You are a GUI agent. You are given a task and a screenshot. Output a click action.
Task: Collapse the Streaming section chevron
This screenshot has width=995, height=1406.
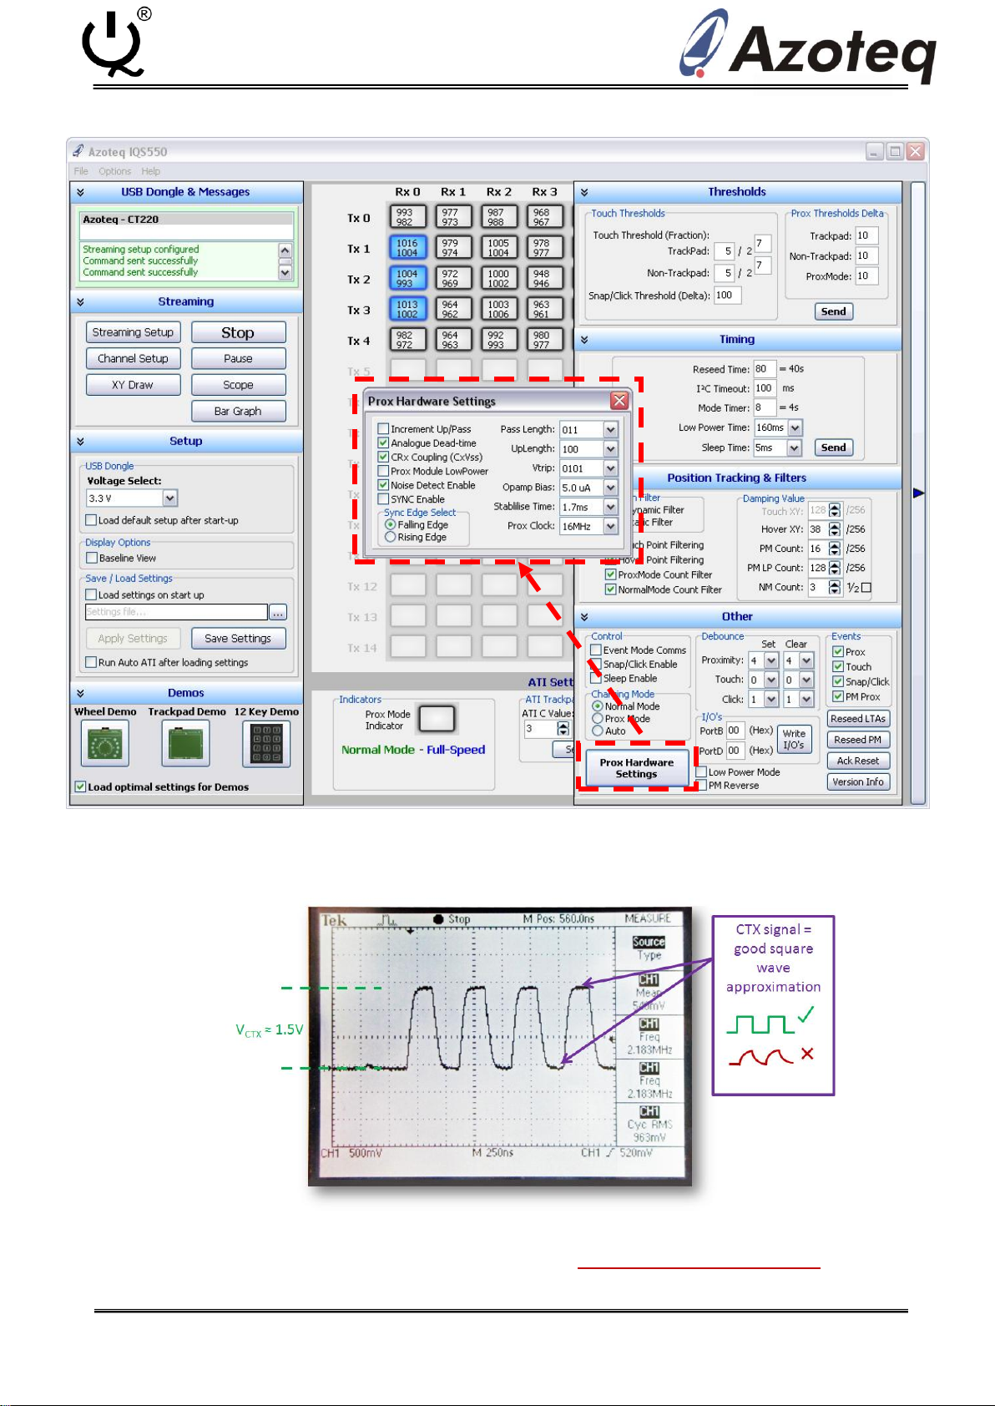(x=81, y=302)
